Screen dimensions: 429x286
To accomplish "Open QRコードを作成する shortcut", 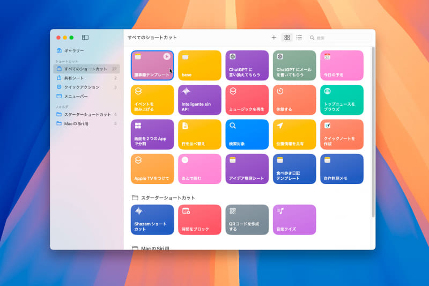I will pos(247,220).
